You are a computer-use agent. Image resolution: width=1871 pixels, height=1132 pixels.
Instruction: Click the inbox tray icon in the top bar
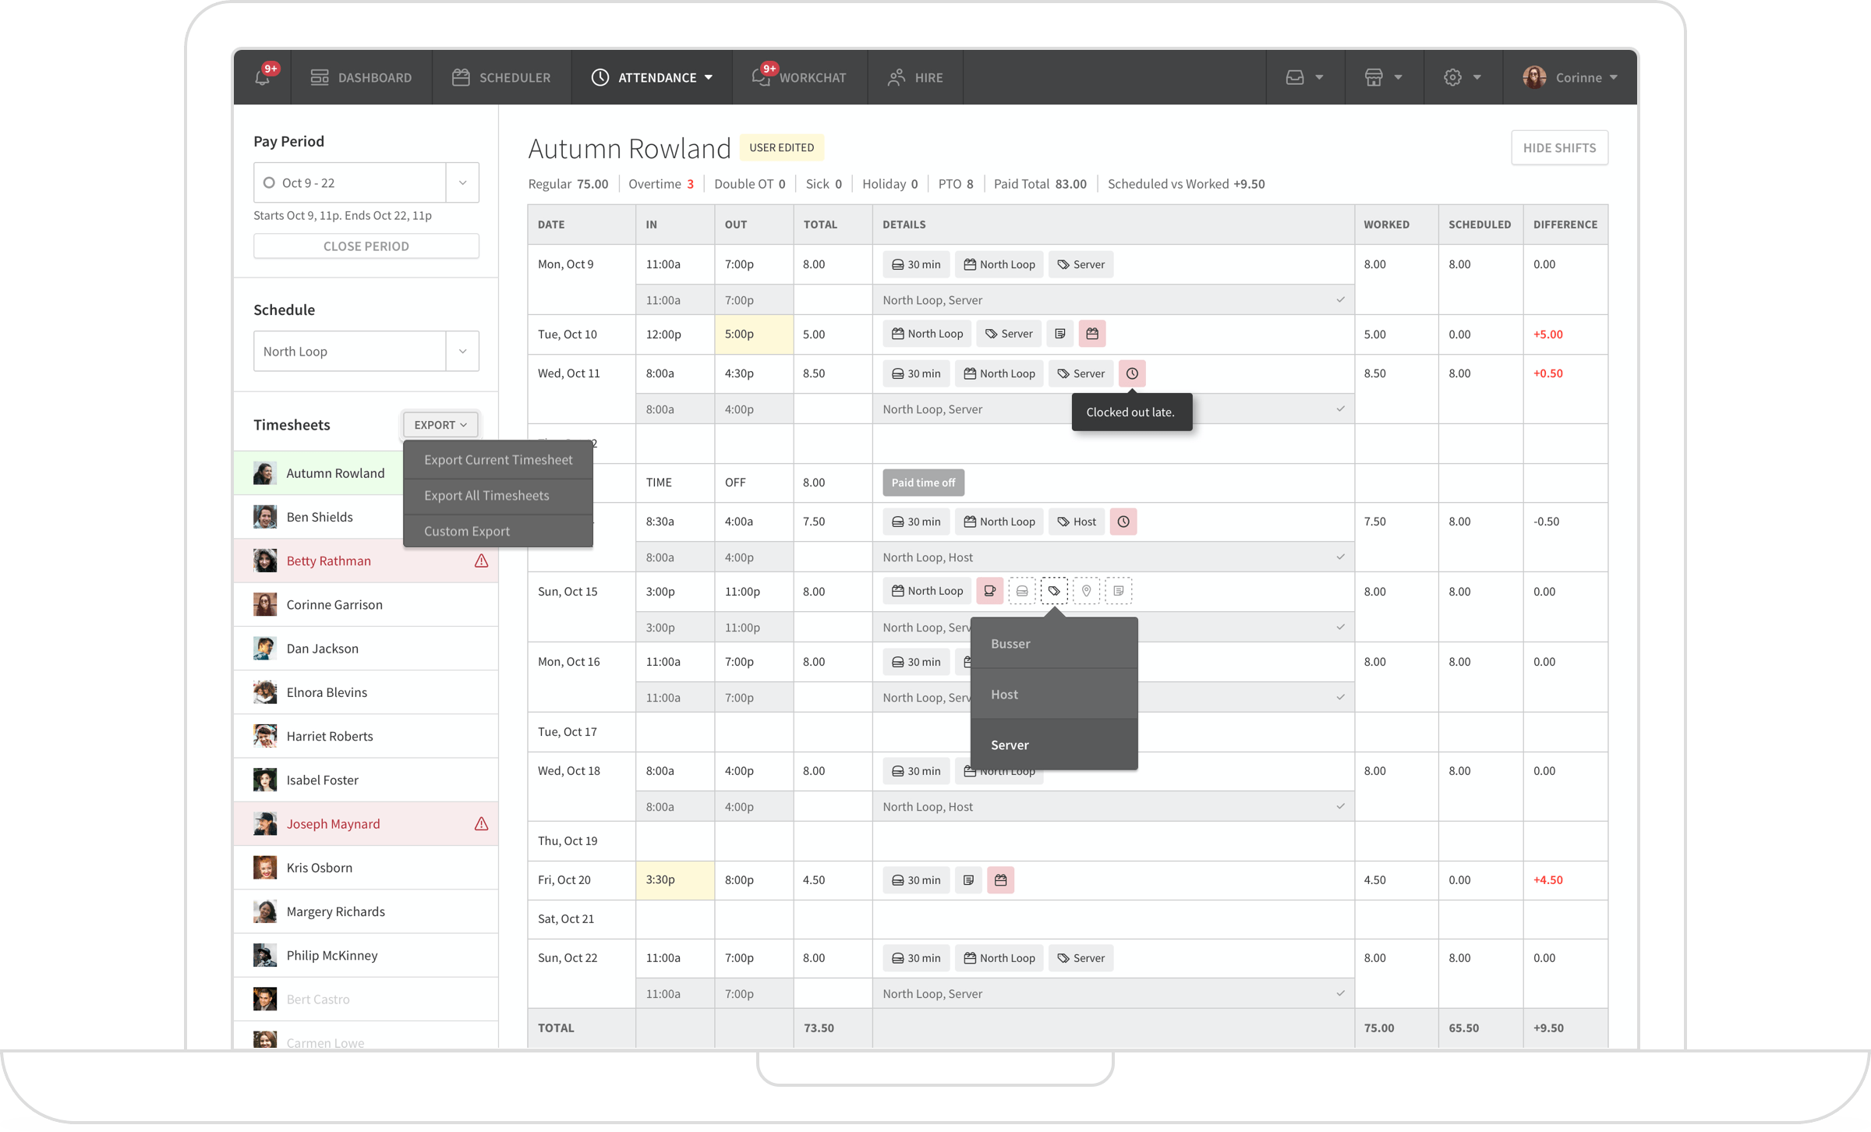[1295, 77]
